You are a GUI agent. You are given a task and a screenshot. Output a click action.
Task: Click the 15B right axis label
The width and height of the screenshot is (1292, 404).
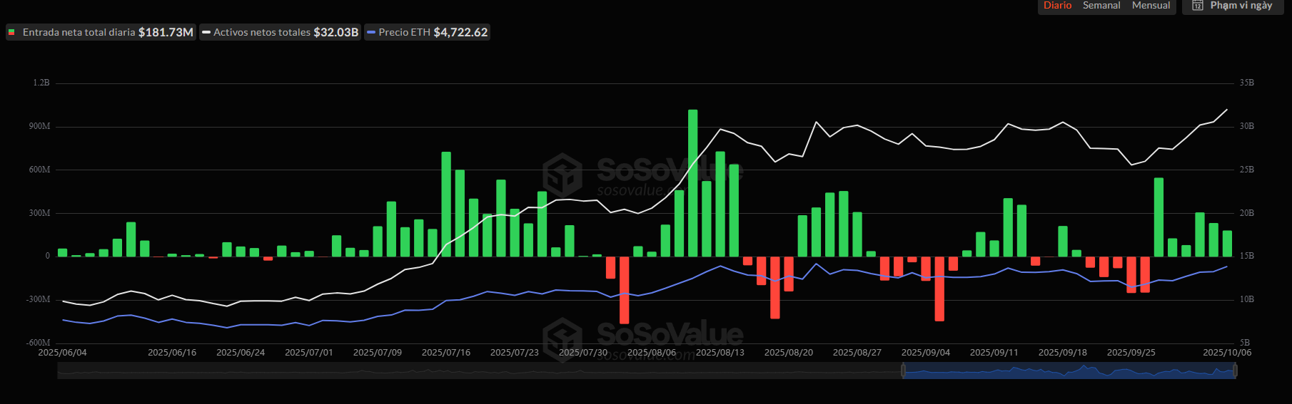[1247, 256]
